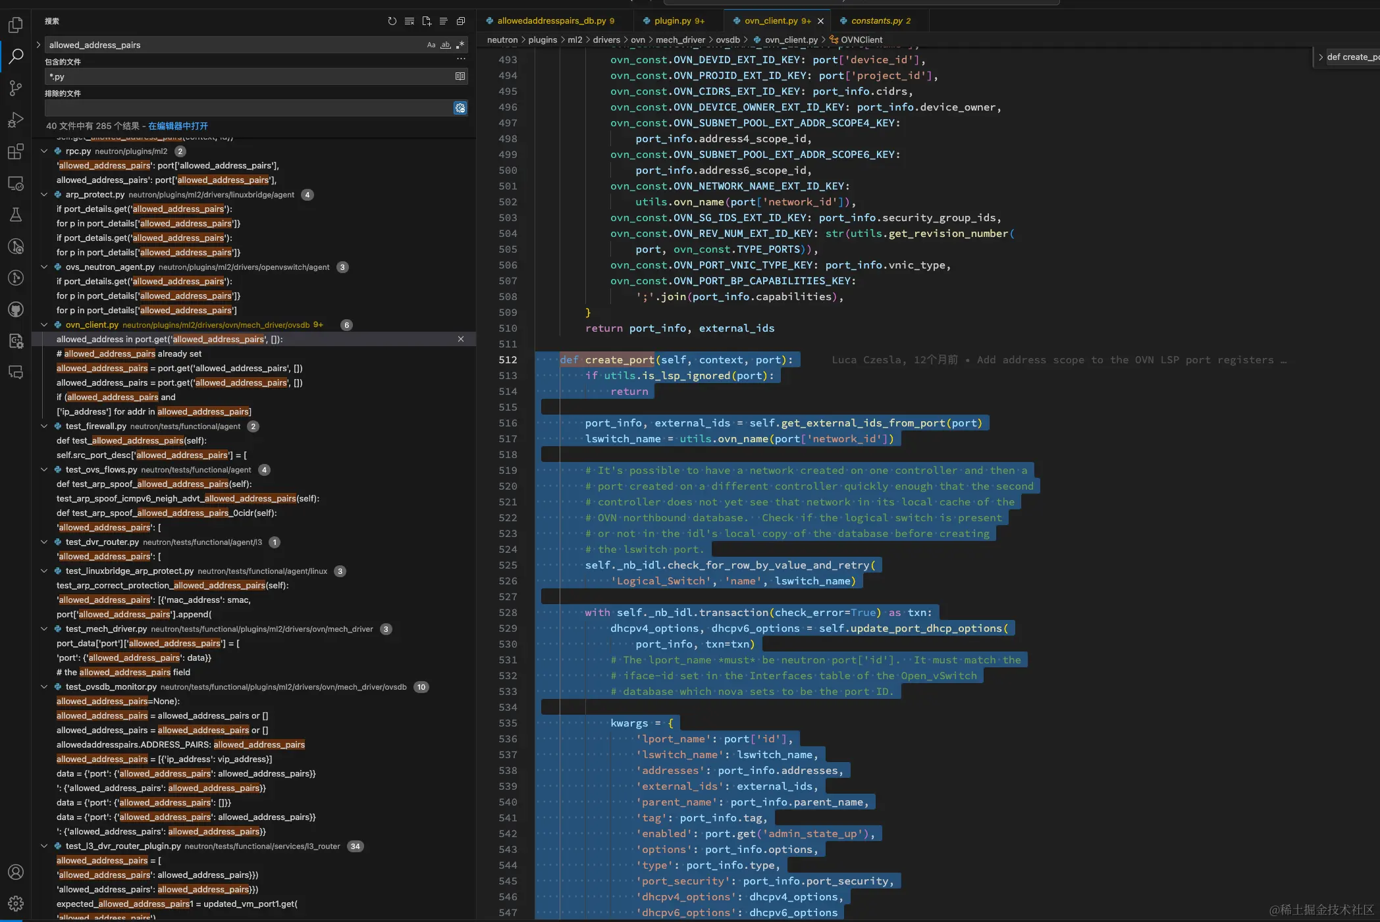Collapse rpc.py search results
This screenshot has height=922, width=1380.
(x=44, y=151)
